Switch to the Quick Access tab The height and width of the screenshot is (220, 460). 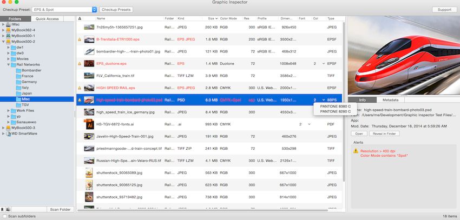47,19
